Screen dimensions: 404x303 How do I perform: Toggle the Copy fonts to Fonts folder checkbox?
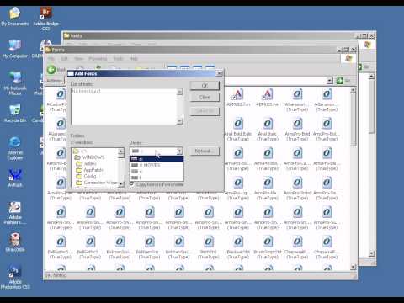click(131, 184)
